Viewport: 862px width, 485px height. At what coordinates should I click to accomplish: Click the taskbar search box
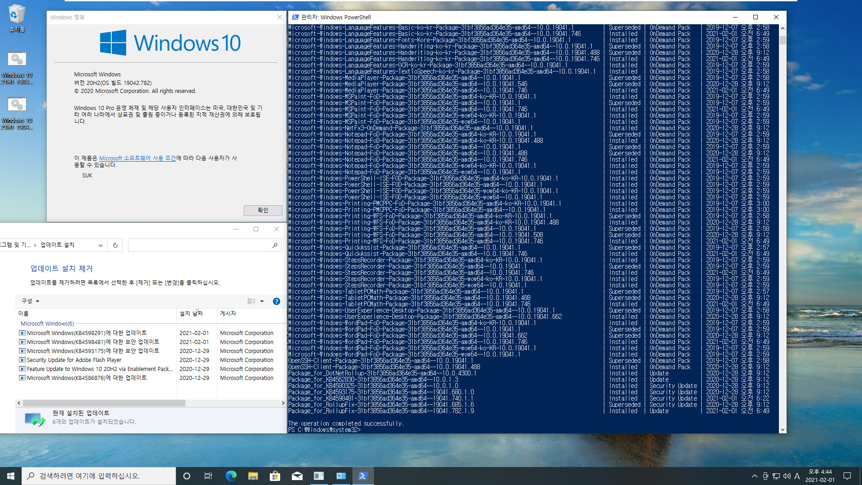point(99,476)
